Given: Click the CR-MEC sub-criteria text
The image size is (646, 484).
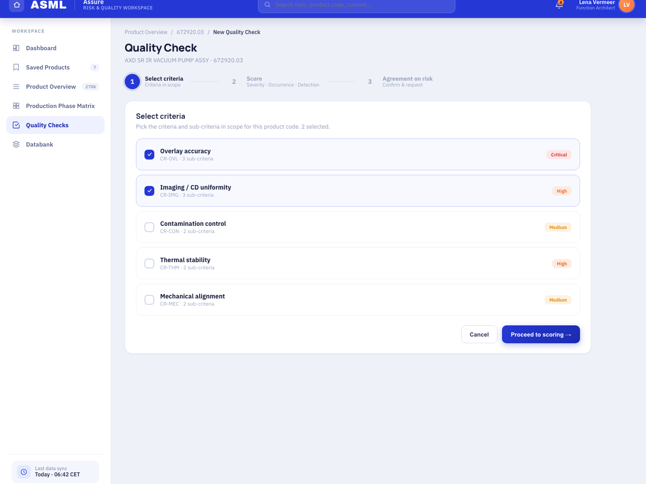Looking at the screenshot, I should pos(187,304).
